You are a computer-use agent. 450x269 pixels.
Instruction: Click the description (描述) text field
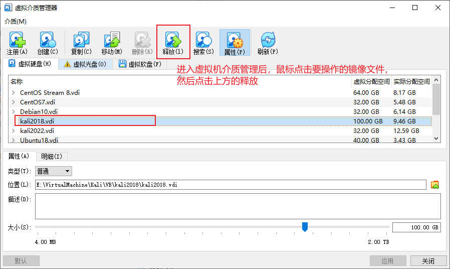pos(238,206)
